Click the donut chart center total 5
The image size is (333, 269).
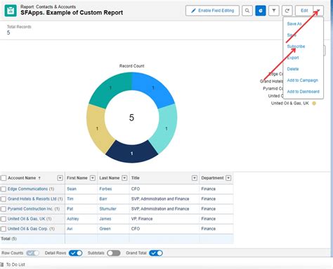point(131,118)
